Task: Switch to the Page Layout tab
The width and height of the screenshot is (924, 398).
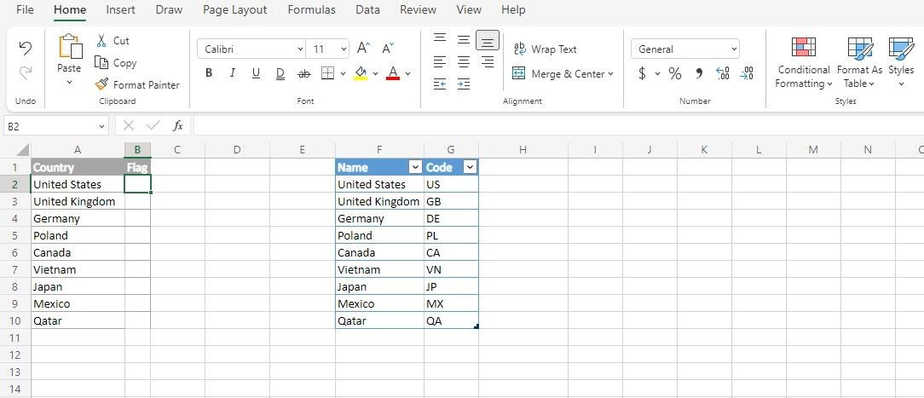Action: tap(234, 10)
